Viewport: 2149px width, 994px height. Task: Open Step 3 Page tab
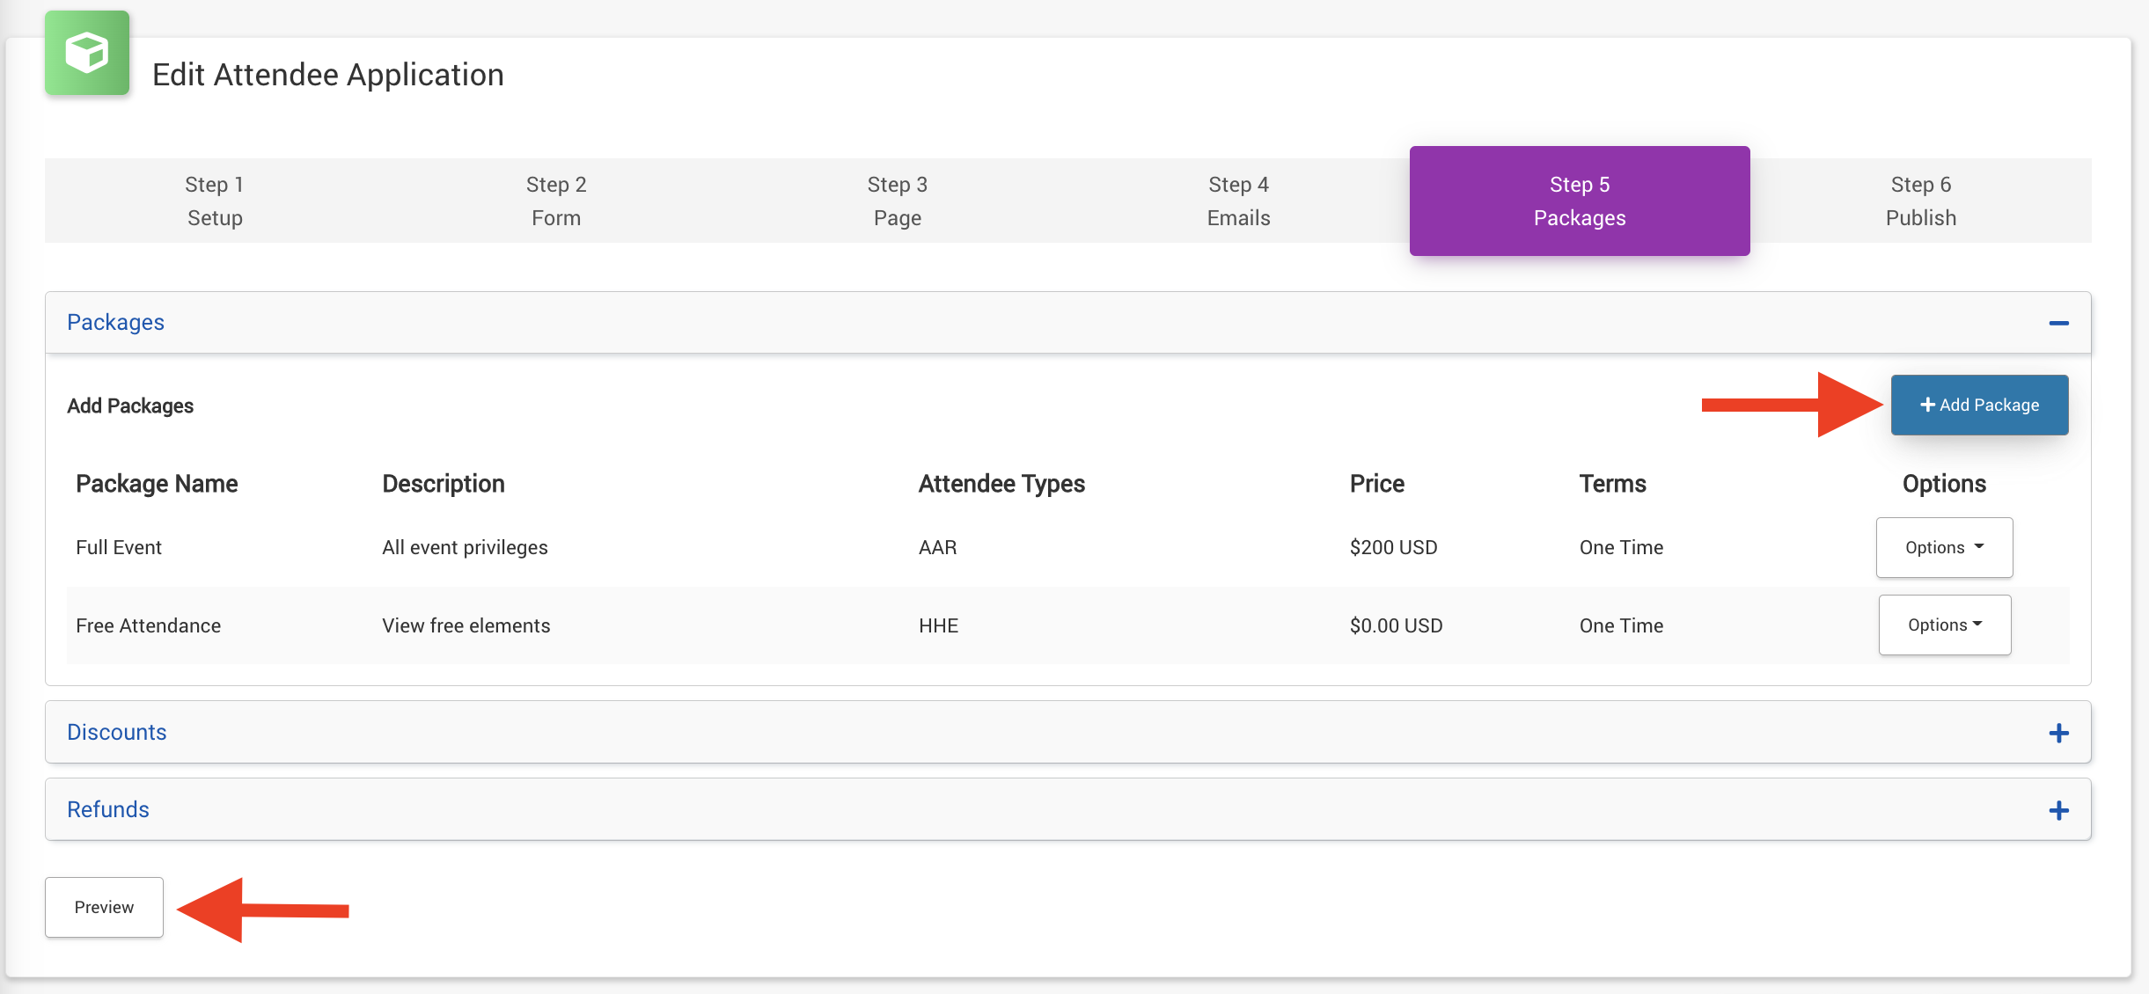tap(897, 201)
